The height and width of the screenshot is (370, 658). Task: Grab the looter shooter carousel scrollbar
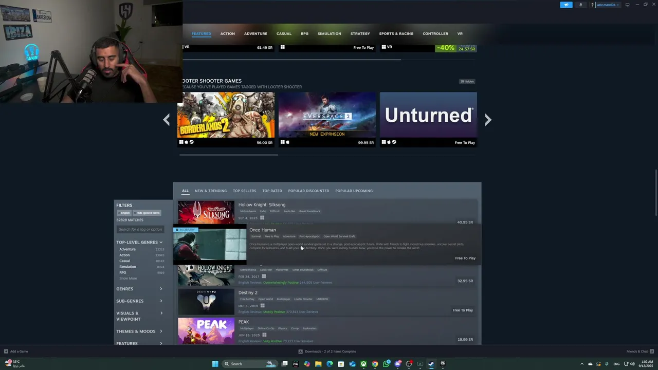[229, 155]
